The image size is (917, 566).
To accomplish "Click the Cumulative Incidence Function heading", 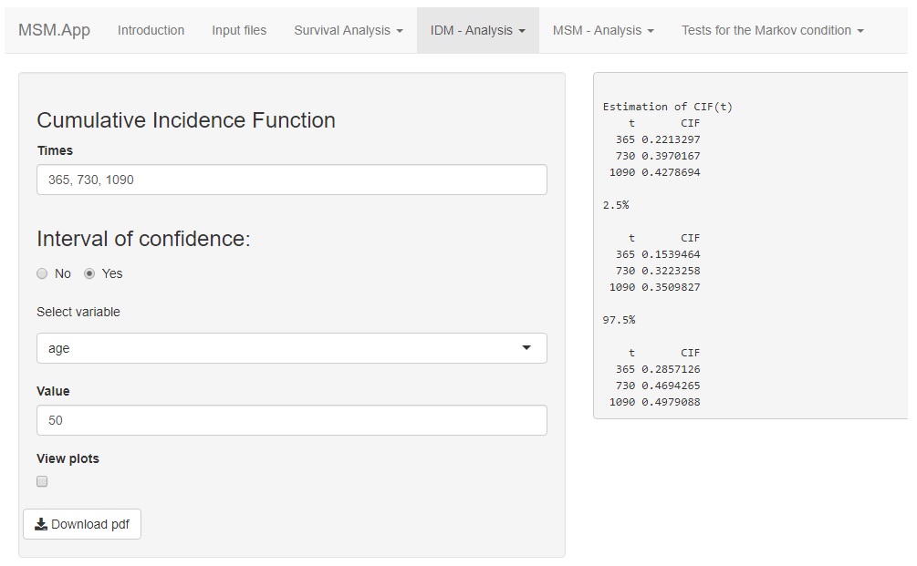I will [186, 120].
